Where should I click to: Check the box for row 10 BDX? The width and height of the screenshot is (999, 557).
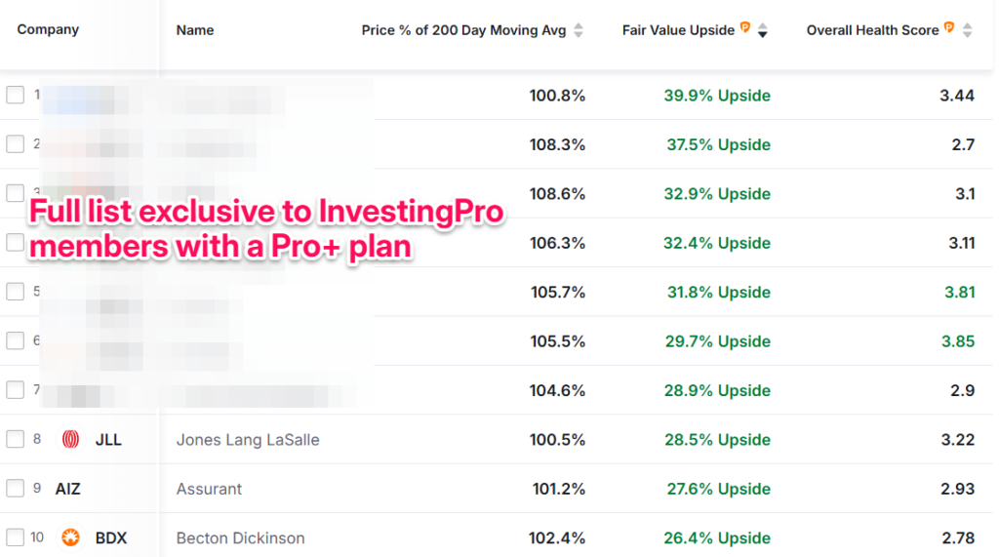(15, 537)
